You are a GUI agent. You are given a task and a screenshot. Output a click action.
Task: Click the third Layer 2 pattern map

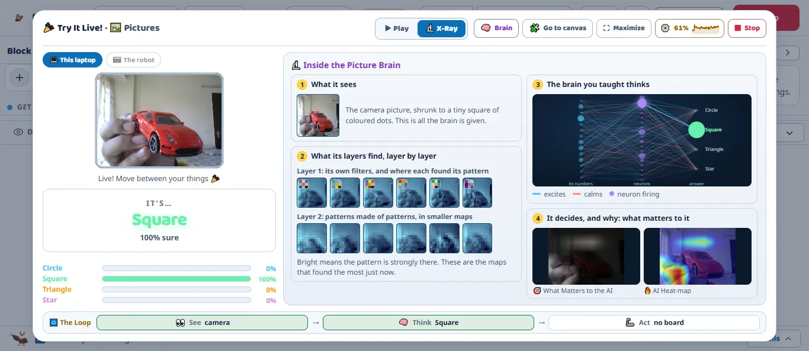coord(378,238)
